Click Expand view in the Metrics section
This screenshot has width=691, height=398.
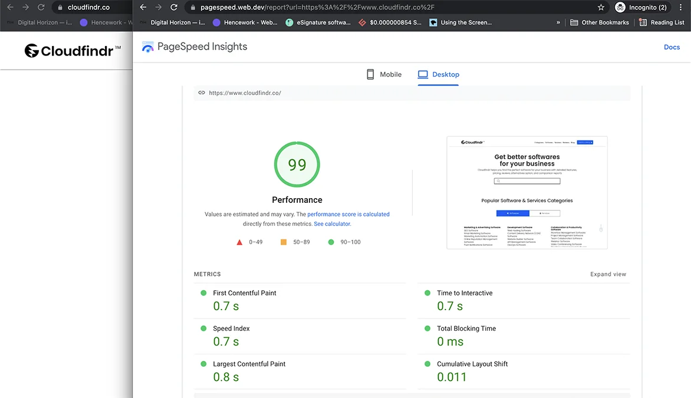point(608,274)
